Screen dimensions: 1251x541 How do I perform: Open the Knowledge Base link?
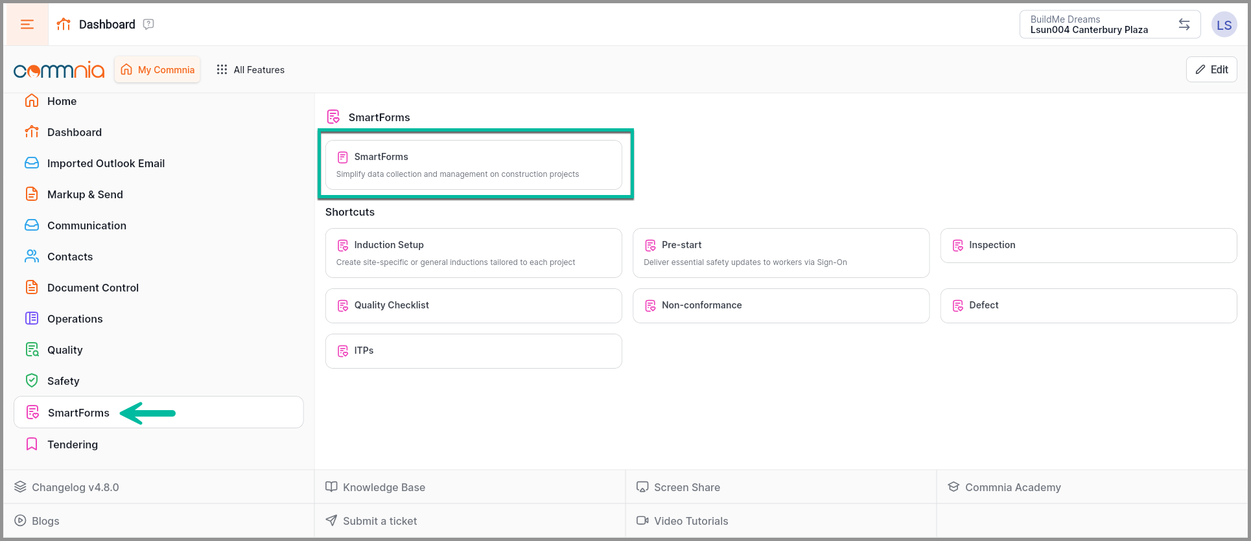(x=384, y=487)
